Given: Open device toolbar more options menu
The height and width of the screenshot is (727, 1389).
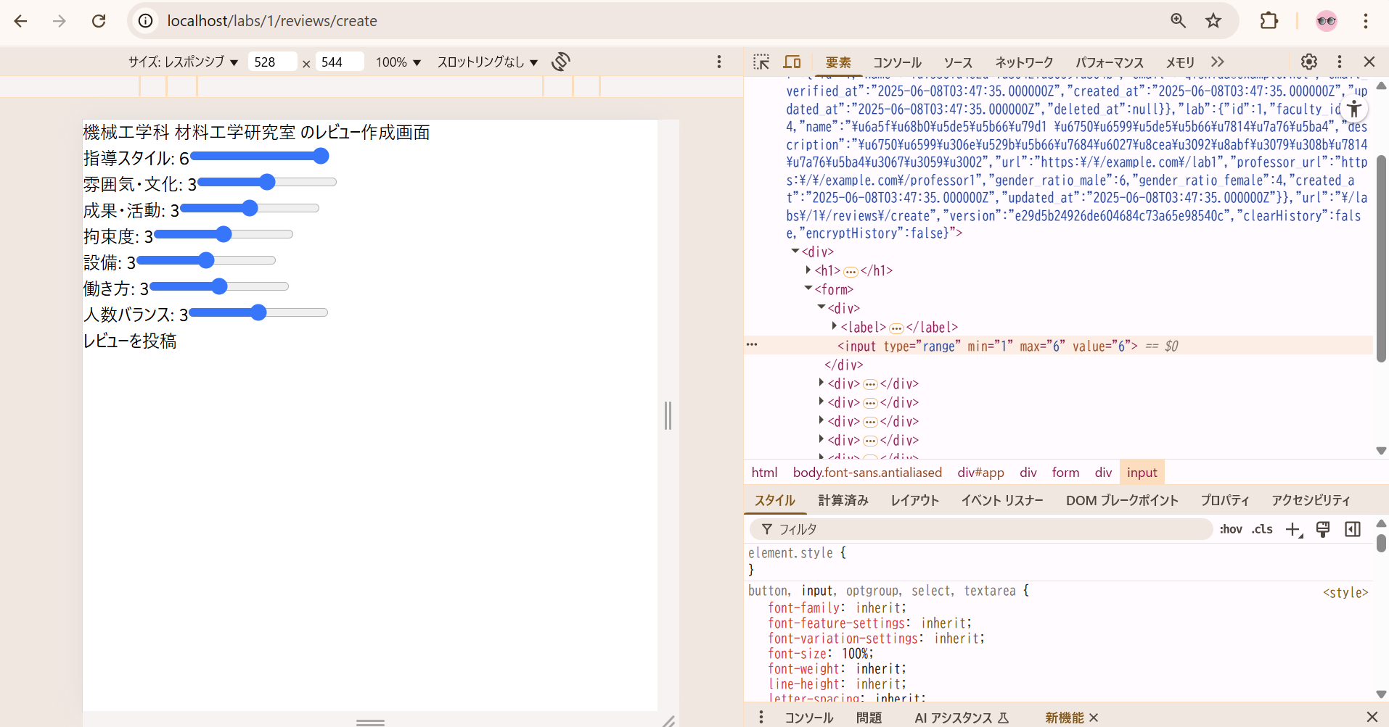Looking at the screenshot, I should tap(719, 62).
